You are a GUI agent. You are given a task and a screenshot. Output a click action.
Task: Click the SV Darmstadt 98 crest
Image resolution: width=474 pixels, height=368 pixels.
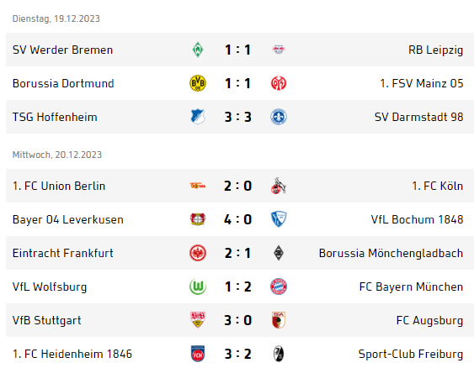tap(279, 117)
